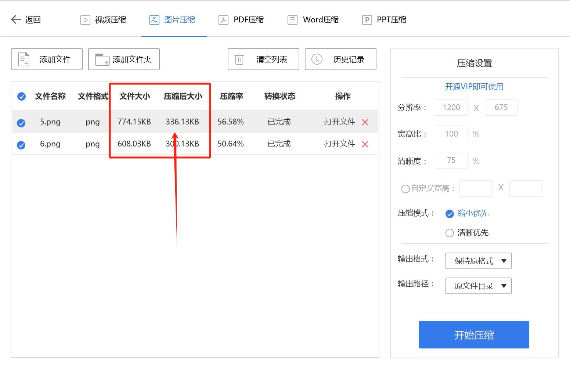Click the 压缩率 column header
The height and width of the screenshot is (369, 570).
click(231, 96)
